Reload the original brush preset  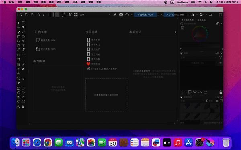pyautogui.click(x=127, y=15)
